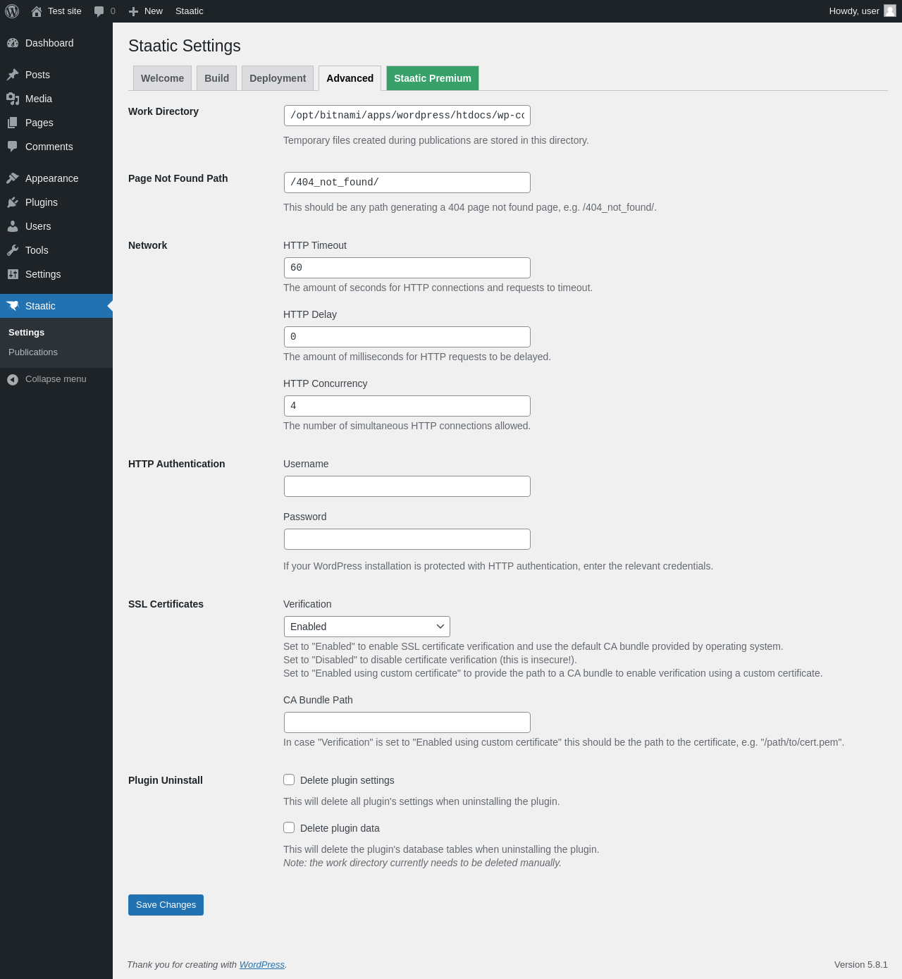This screenshot has width=902, height=979.
Task: Click the HTTP Authentication Password field
Action: pyautogui.click(x=407, y=539)
